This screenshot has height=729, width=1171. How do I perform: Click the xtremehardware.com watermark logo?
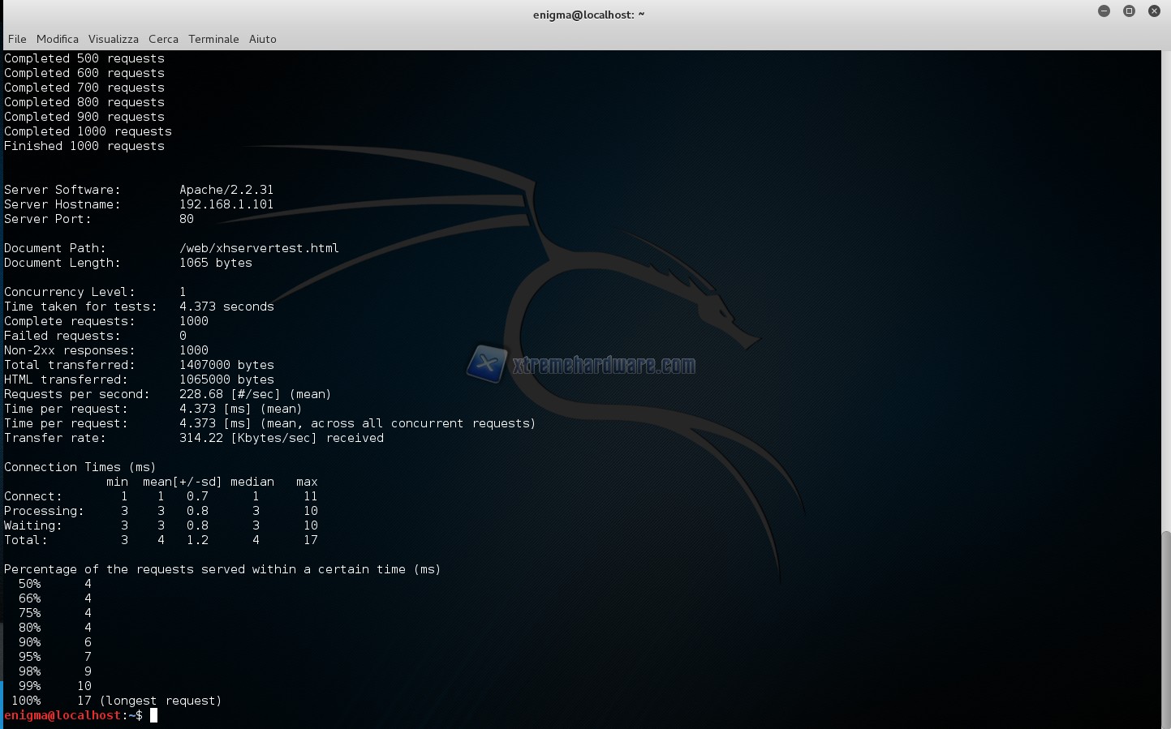pyautogui.click(x=582, y=365)
